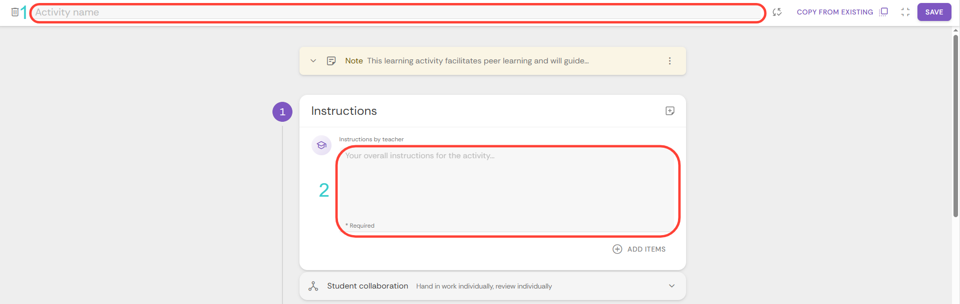Click the teacher graduation cap avatar icon
This screenshot has width=960, height=304.
[x=322, y=145]
